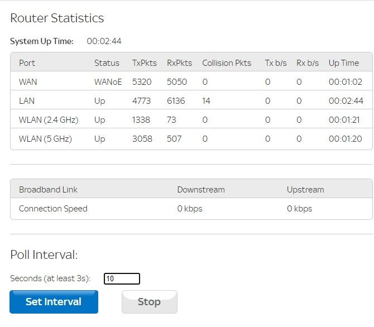Click the Set Interval button
This screenshot has width=374, height=327.
(x=54, y=302)
